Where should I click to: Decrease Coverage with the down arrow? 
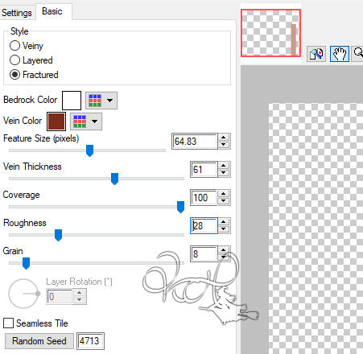(224, 201)
